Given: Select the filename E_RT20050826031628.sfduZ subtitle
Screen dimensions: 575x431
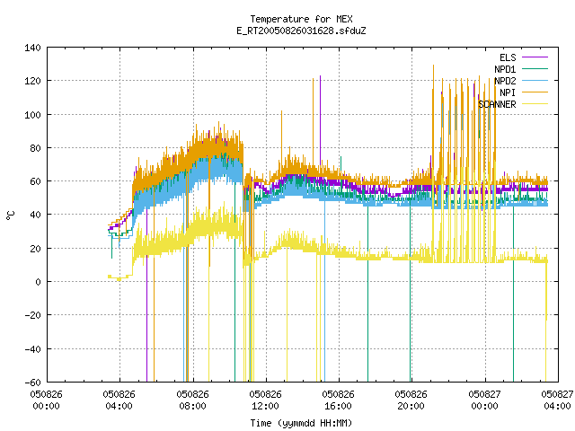Looking at the screenshot, I should click(301, 31).
